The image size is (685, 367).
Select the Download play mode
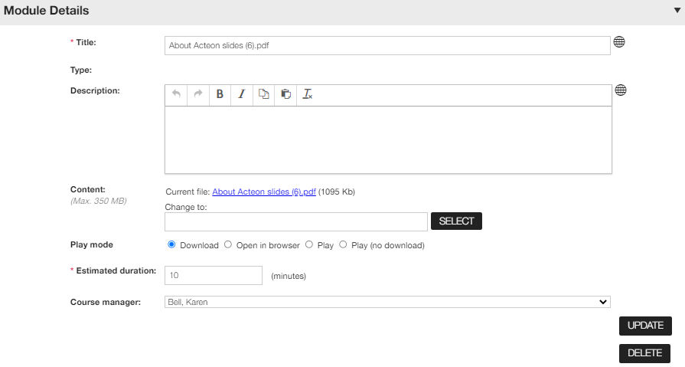click(x=171, y=244)
